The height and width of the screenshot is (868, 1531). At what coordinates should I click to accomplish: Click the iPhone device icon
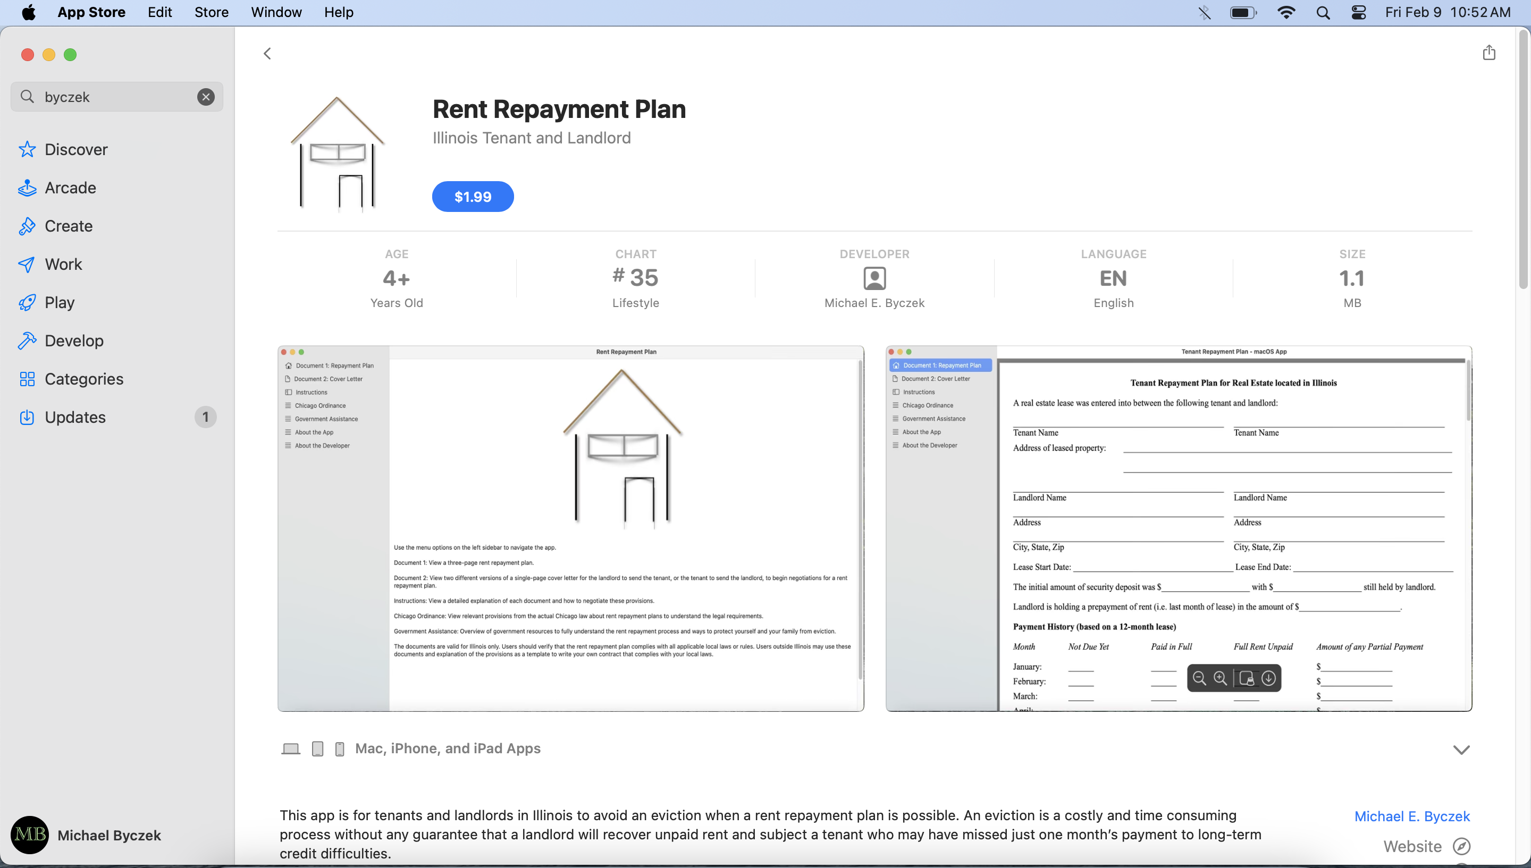[339, 749]
